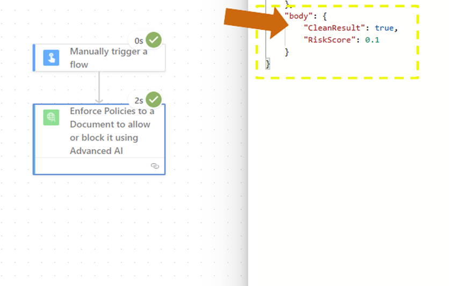Click the true value of CleanResult
Viewport: 449px width, 286px height.
[385, 28]
